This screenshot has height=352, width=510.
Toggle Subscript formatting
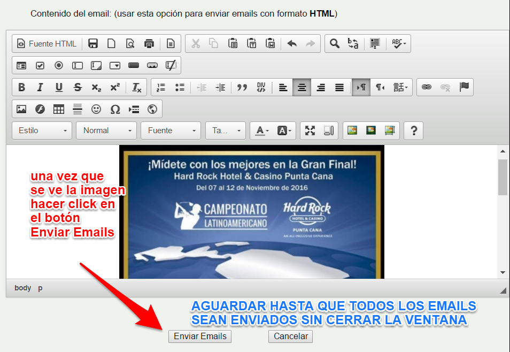point(96,87)
